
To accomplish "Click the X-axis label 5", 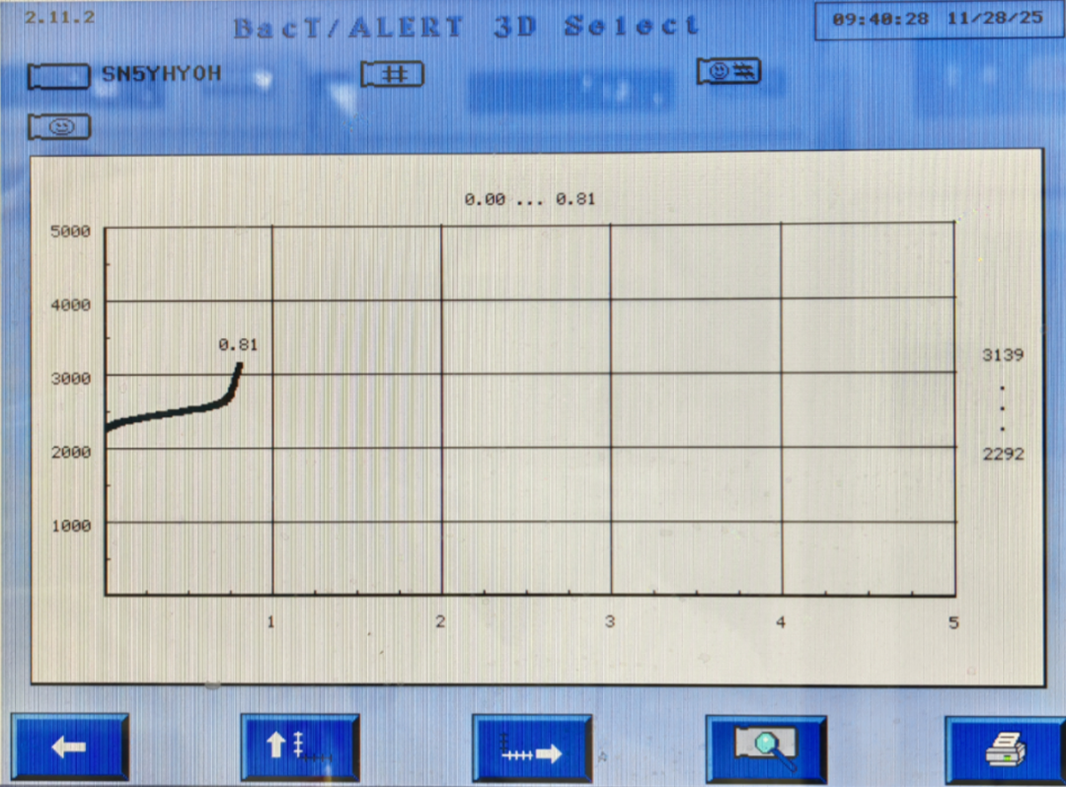I will click(953, 622).
